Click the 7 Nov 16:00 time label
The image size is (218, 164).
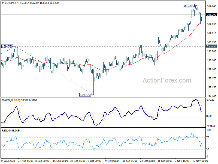(182, 161)
